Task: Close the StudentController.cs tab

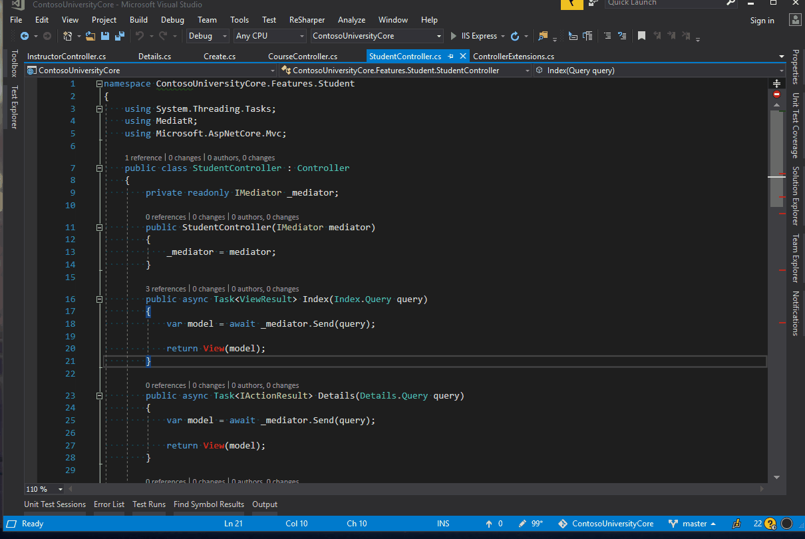Action: point(462,57)
